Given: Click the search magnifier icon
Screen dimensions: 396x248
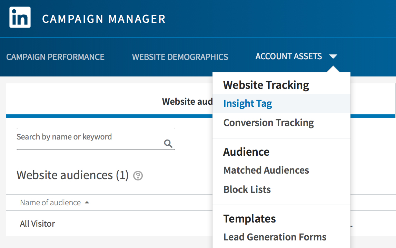Looking at the screenshot, I should pyautogui.click(x=168, y=144).
